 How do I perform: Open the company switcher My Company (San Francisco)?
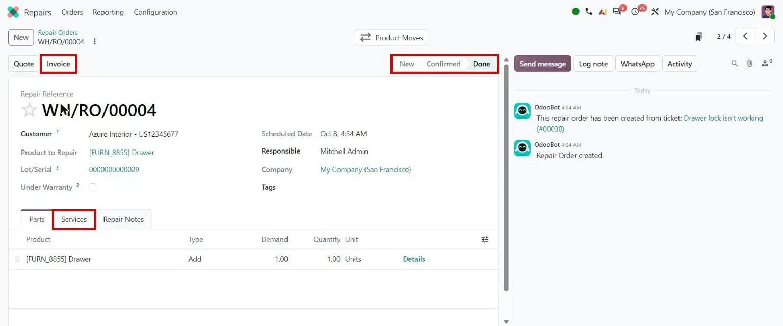[710, 12]
